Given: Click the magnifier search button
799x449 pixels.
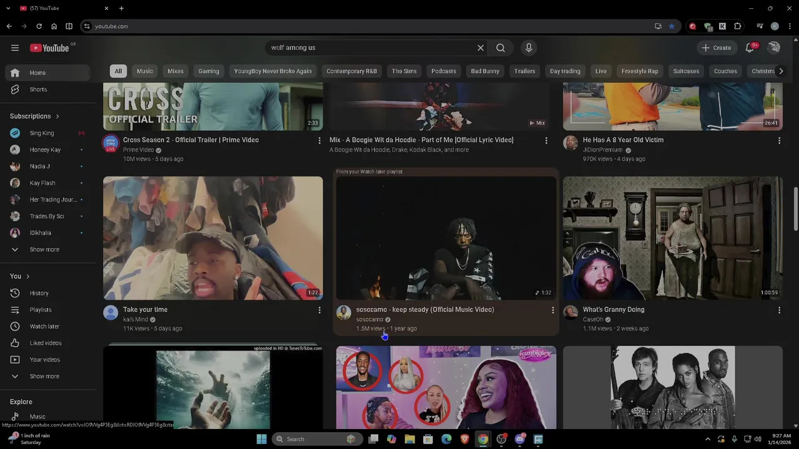Looking at the screenshot, I should click(501, 48).
